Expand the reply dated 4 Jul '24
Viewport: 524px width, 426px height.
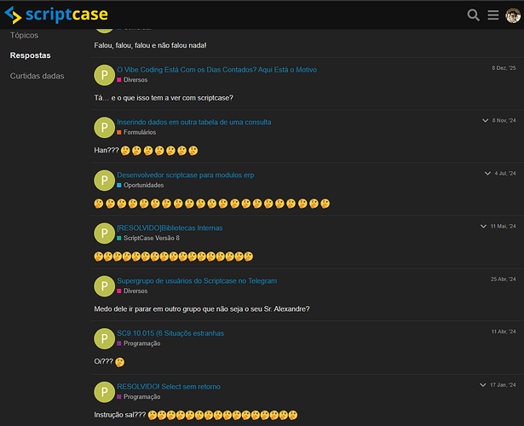click(485, 174)
